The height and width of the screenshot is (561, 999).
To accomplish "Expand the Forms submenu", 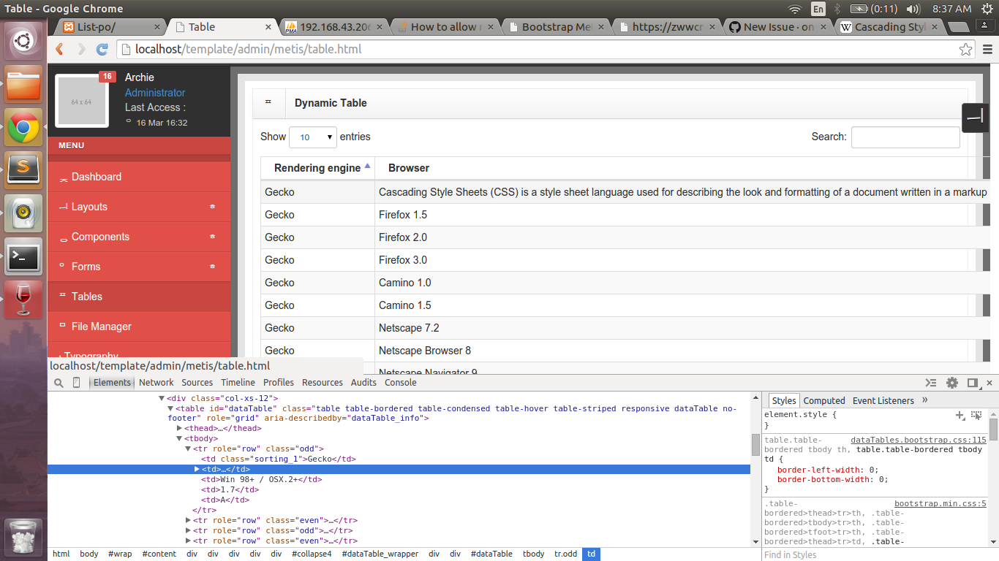I will tap(213, 267).
